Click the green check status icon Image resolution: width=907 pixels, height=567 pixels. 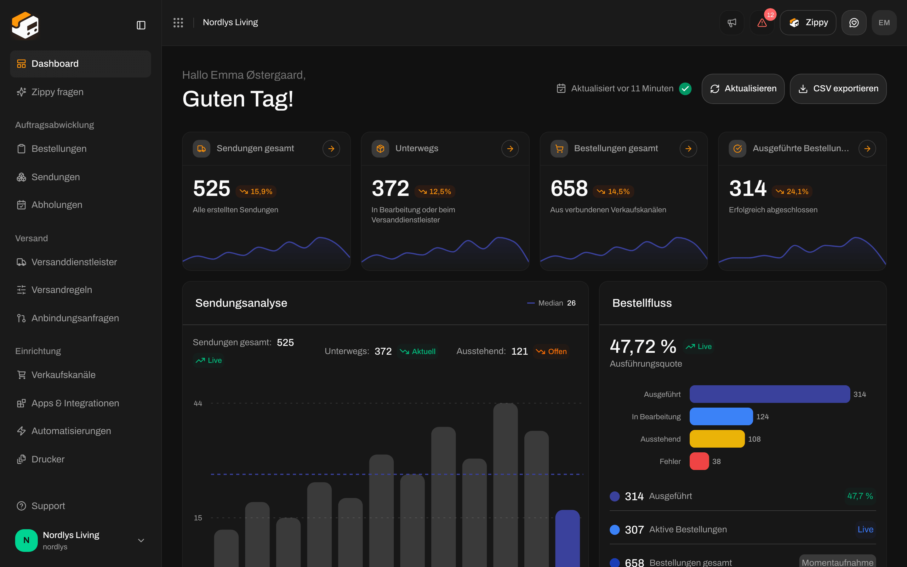[x=685, y=89]
